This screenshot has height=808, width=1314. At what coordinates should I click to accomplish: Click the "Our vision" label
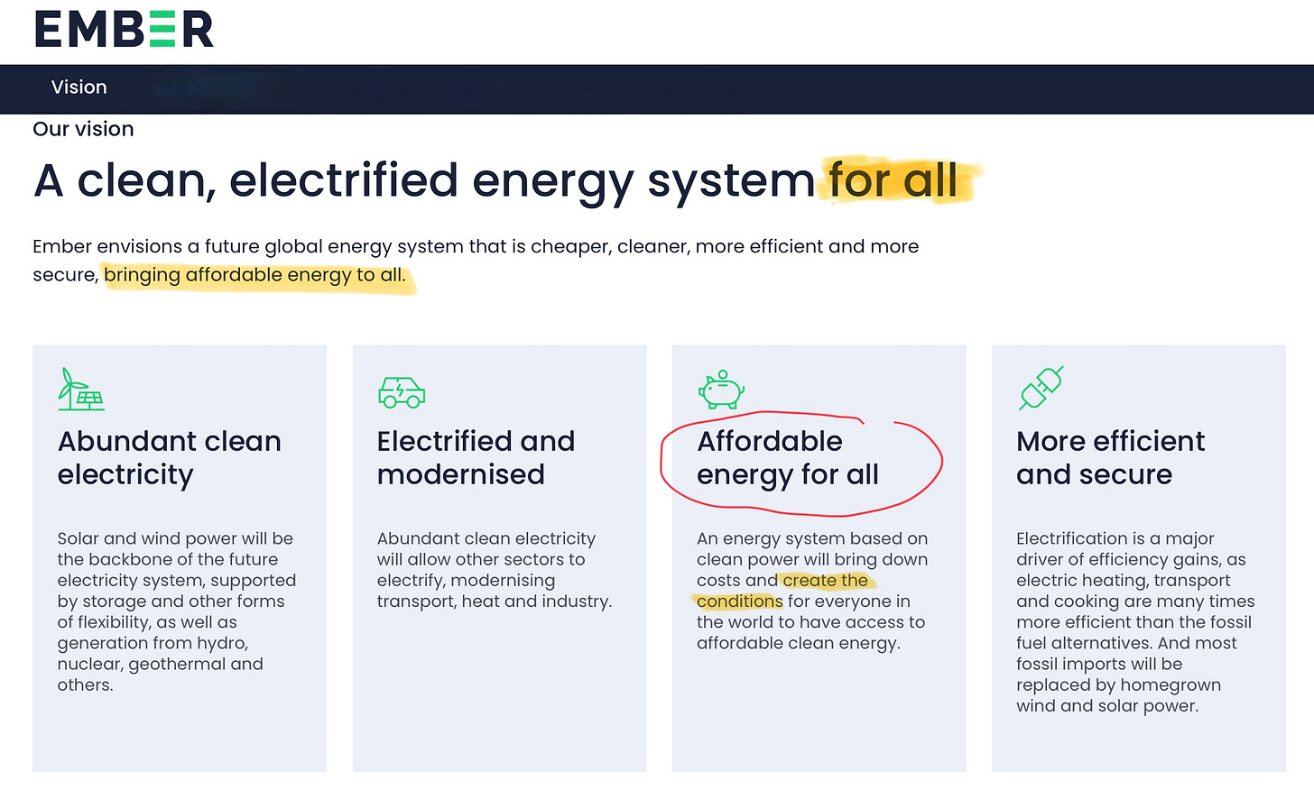click(83, 129)
